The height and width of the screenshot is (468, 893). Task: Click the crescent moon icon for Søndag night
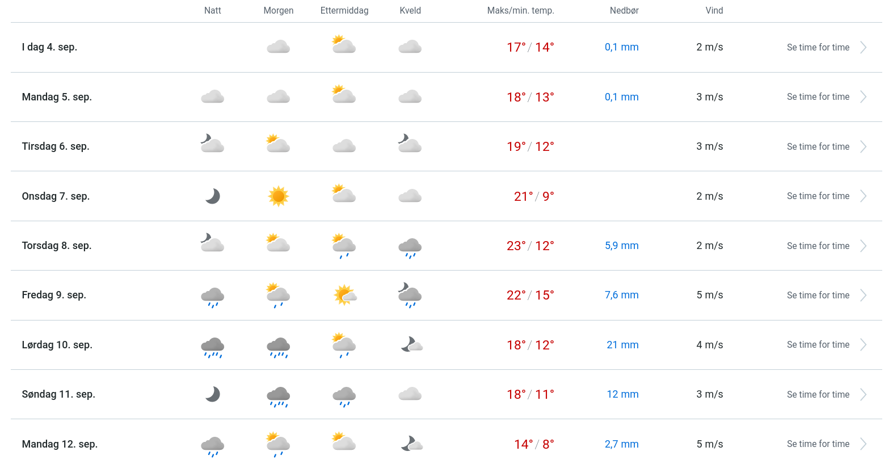[213, 394]
